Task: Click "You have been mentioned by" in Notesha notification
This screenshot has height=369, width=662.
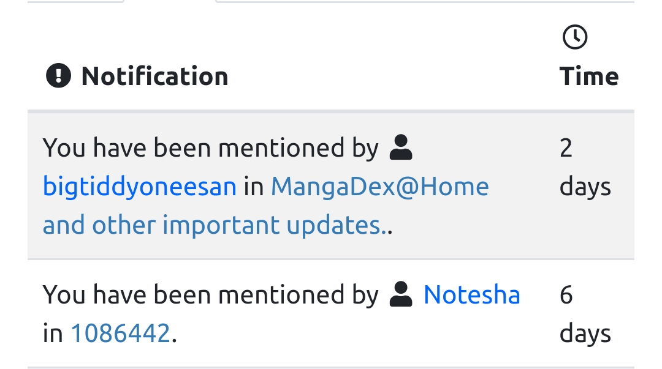Action: click(210, 295)
